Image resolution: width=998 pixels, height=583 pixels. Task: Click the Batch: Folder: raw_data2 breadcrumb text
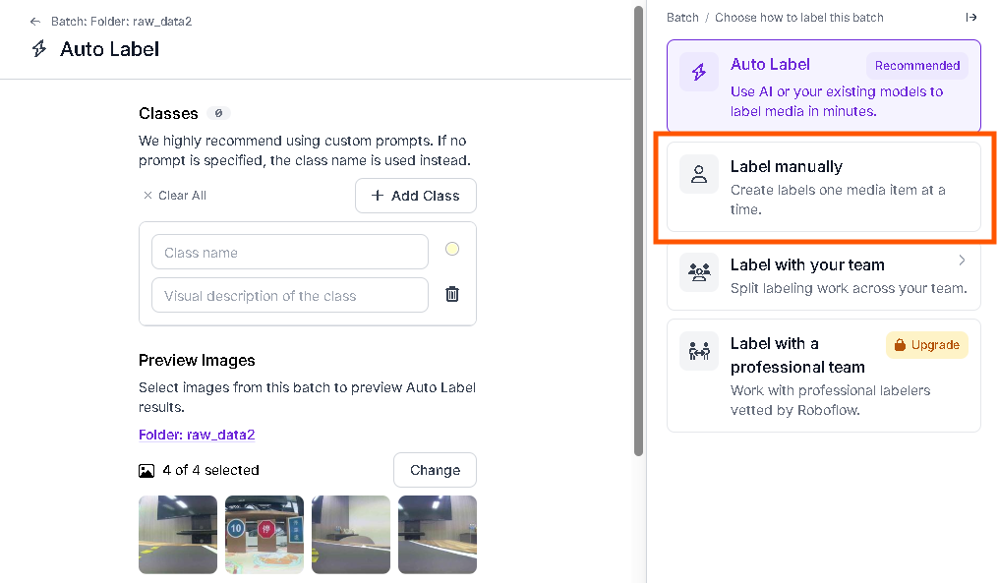click(122, 22)
